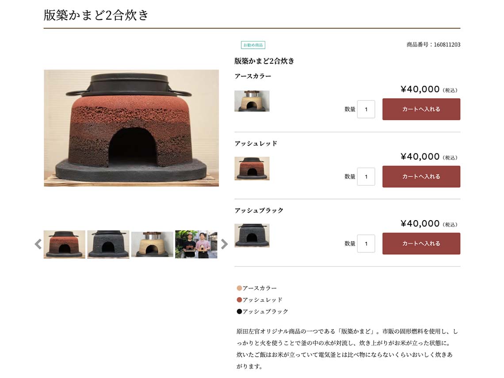Add アースカラー to cart

coord(421,109)
